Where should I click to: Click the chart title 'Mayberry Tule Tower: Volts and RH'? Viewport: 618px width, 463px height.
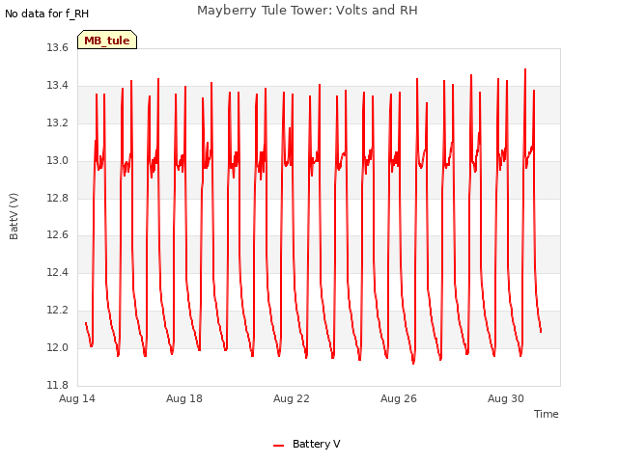coord(307,11)
